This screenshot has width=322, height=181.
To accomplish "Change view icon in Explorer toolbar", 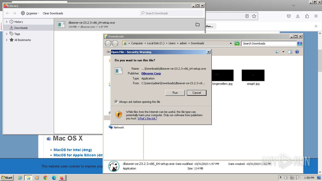I will (x=277, y=52).
